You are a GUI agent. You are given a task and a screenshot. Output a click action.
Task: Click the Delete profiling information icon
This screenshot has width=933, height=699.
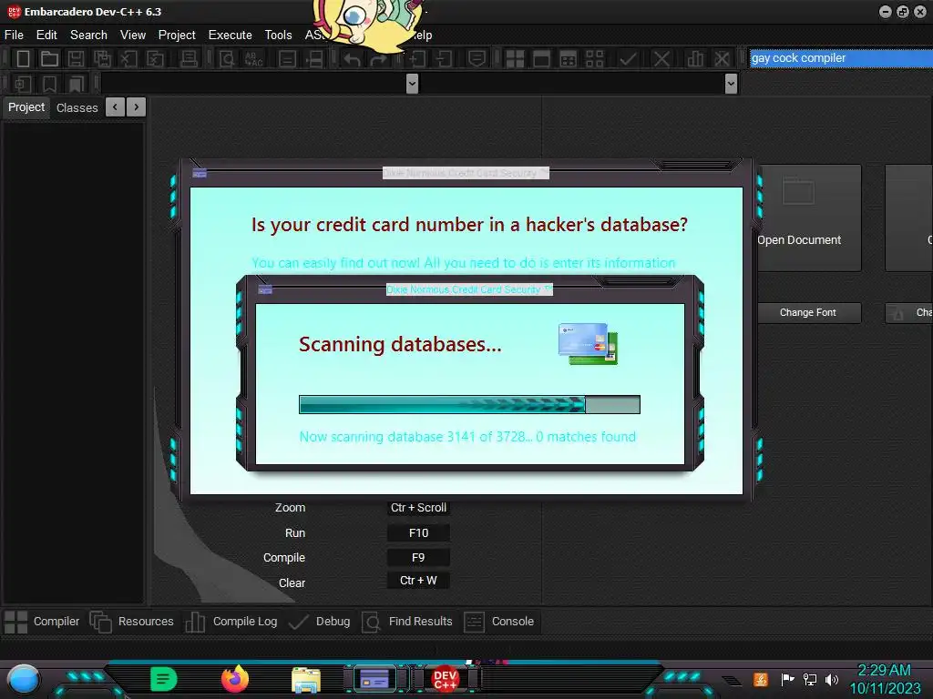pyautogui.click(x=722, y=59)
